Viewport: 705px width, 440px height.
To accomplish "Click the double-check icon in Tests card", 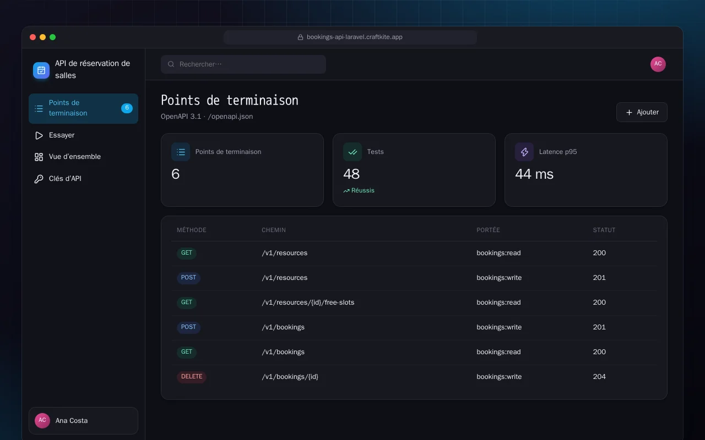I will [x=352, y=152].
